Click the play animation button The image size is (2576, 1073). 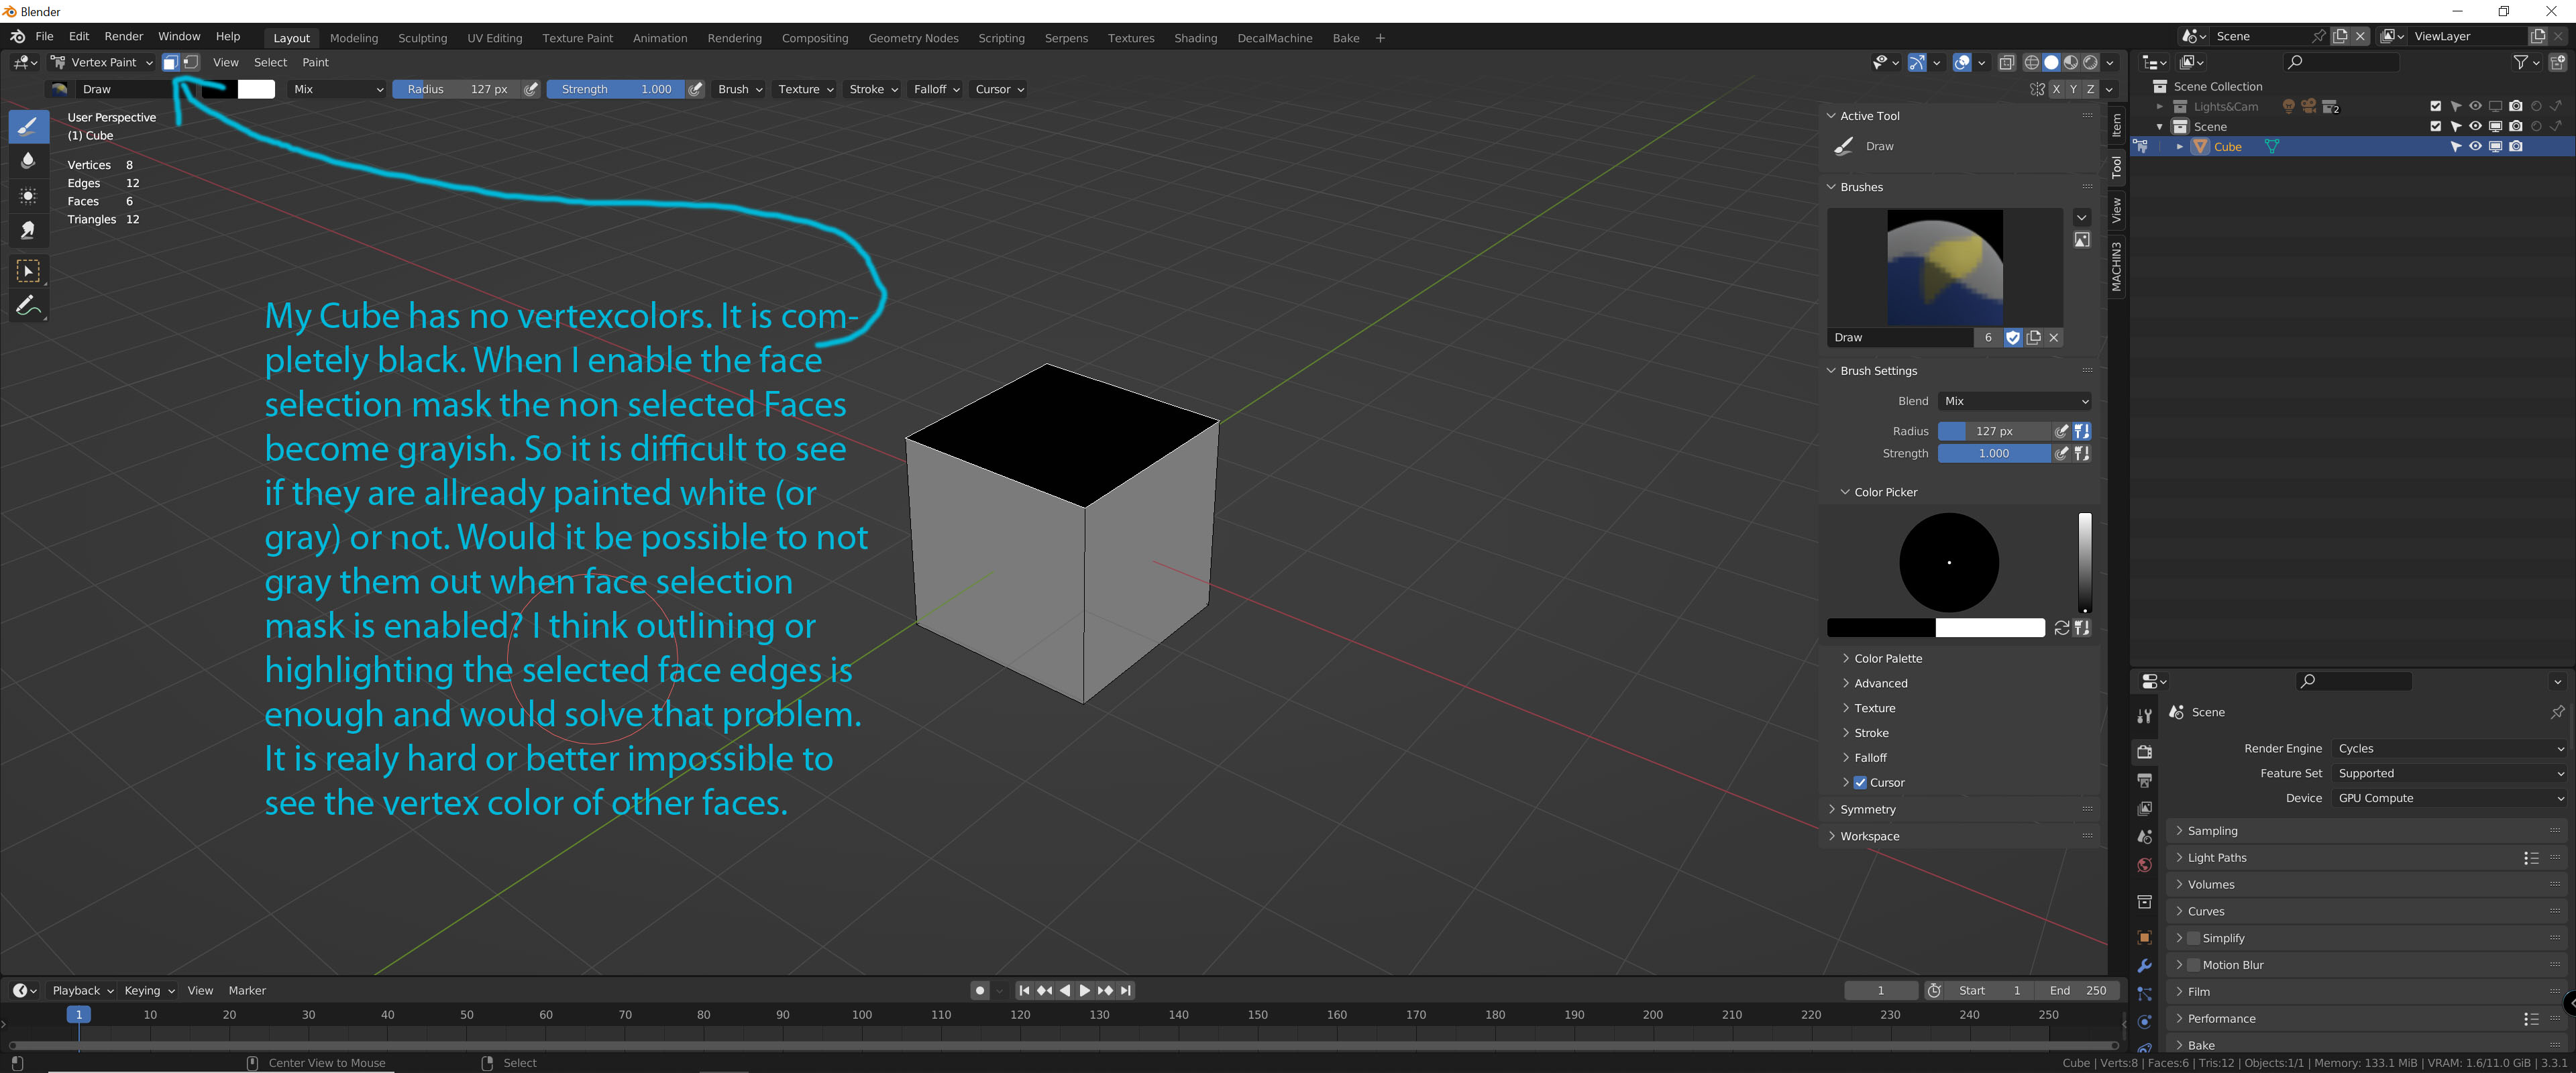1085,990
